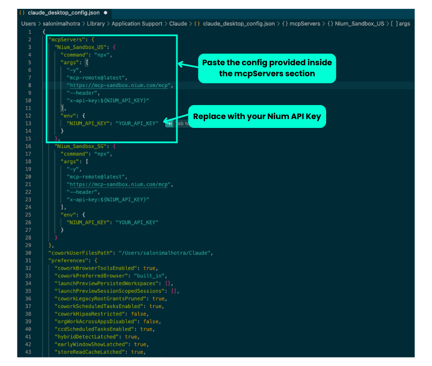Click the "NIUM_API_KEY" key on line 26
The height and width of the screenshot is (366, 432).
(88, 222)
